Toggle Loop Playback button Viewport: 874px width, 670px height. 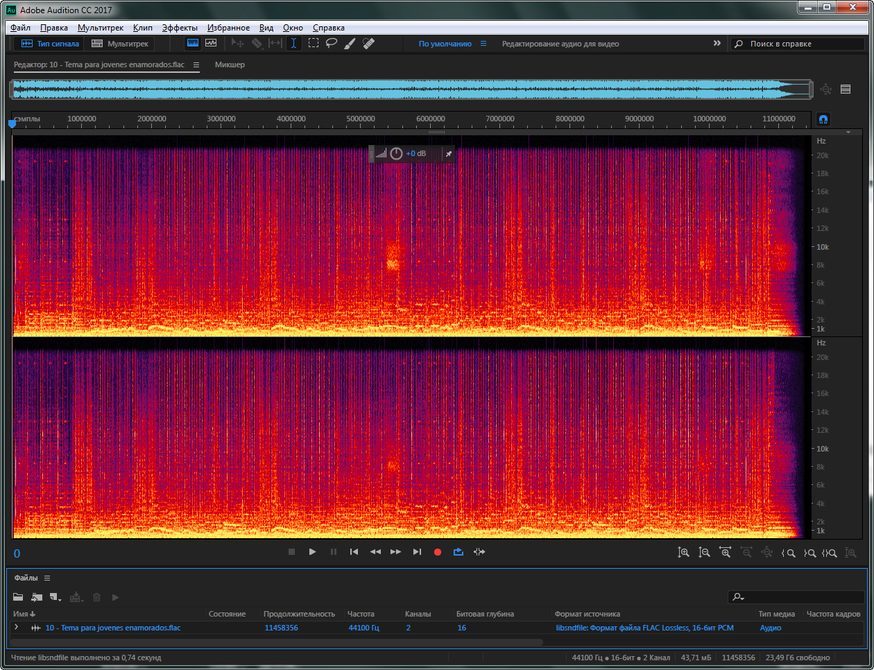459,552
